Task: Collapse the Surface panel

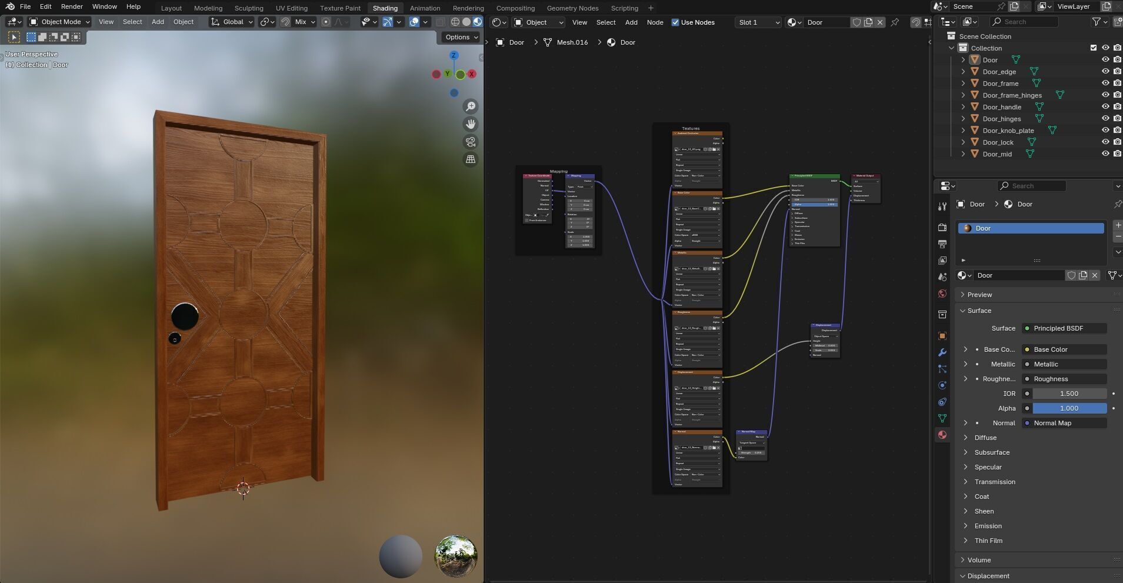Action: tap(979, 311)
